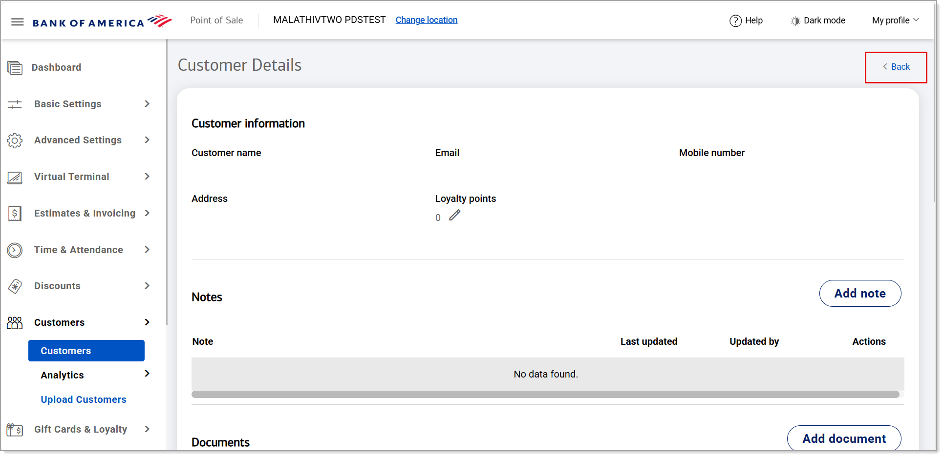The width and height of the screenshot is (943, 457).
Task: Click the Add document button
Action: [844, 438]
